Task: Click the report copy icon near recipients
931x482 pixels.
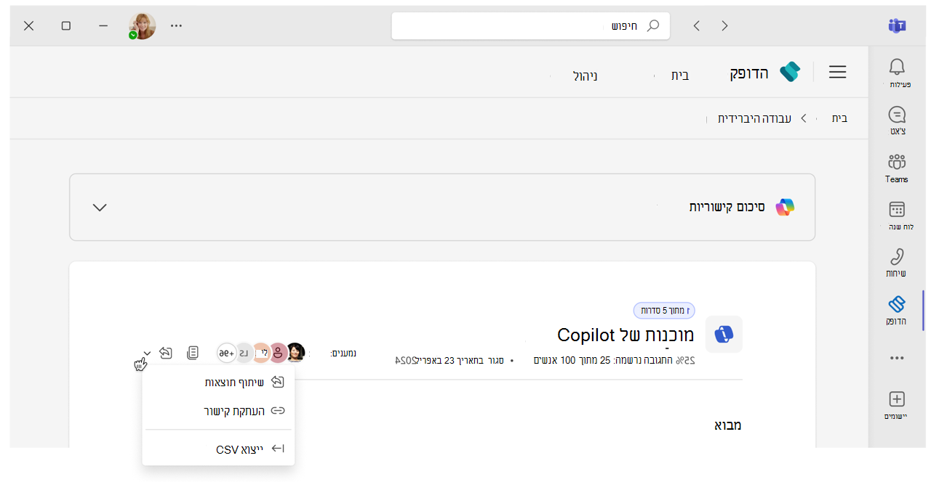Action: (193, 352)
